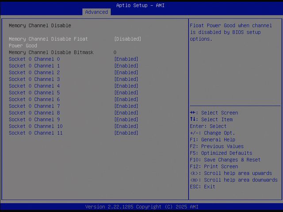Open Memory Channel Disable Float Power Good value
283x212 pixels.
click(x=128, y=39)
